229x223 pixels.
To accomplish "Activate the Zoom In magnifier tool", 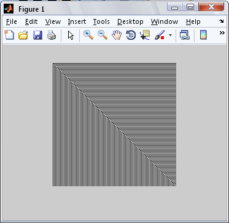I will 88,35.
